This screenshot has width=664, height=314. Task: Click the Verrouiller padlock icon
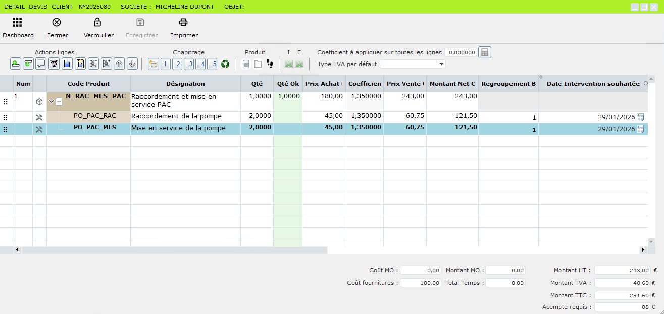[x=98, y=23]
